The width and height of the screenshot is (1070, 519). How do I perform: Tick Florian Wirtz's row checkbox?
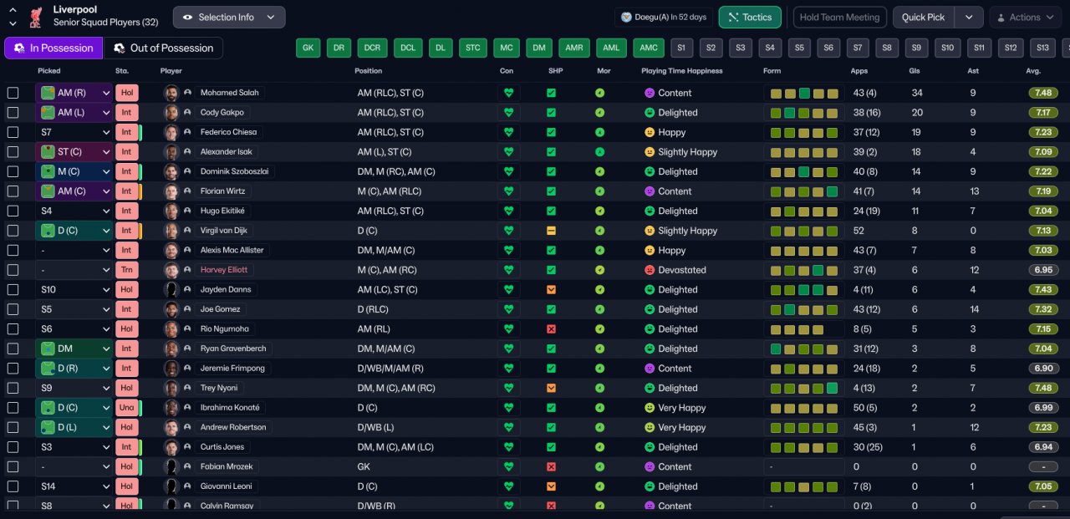[13, 191]
